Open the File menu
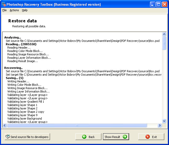169x145 pixels. pos(4,10)
